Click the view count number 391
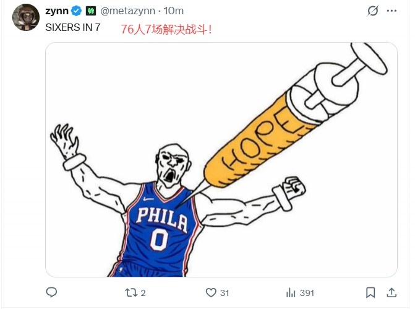 point(307,292)
